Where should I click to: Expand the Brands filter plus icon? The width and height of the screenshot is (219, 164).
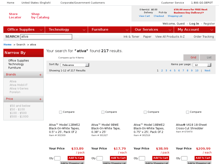pyautogui.click(x=40, y=75)
